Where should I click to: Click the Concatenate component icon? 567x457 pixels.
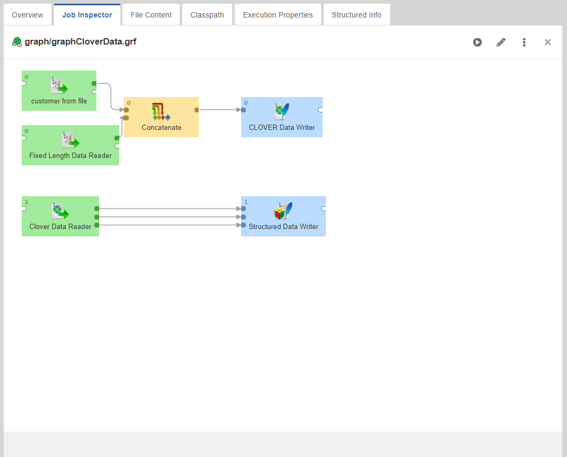(161, 112)
